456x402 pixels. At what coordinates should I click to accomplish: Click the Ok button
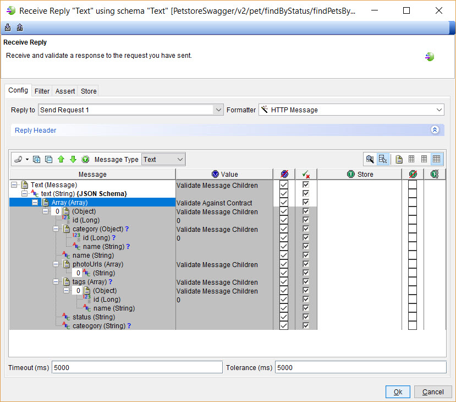point(398,392)
